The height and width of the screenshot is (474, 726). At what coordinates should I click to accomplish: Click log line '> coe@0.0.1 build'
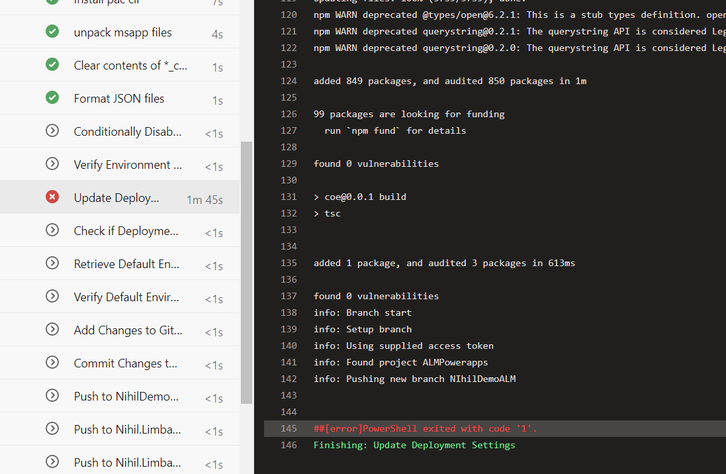(x=360, y=197)
